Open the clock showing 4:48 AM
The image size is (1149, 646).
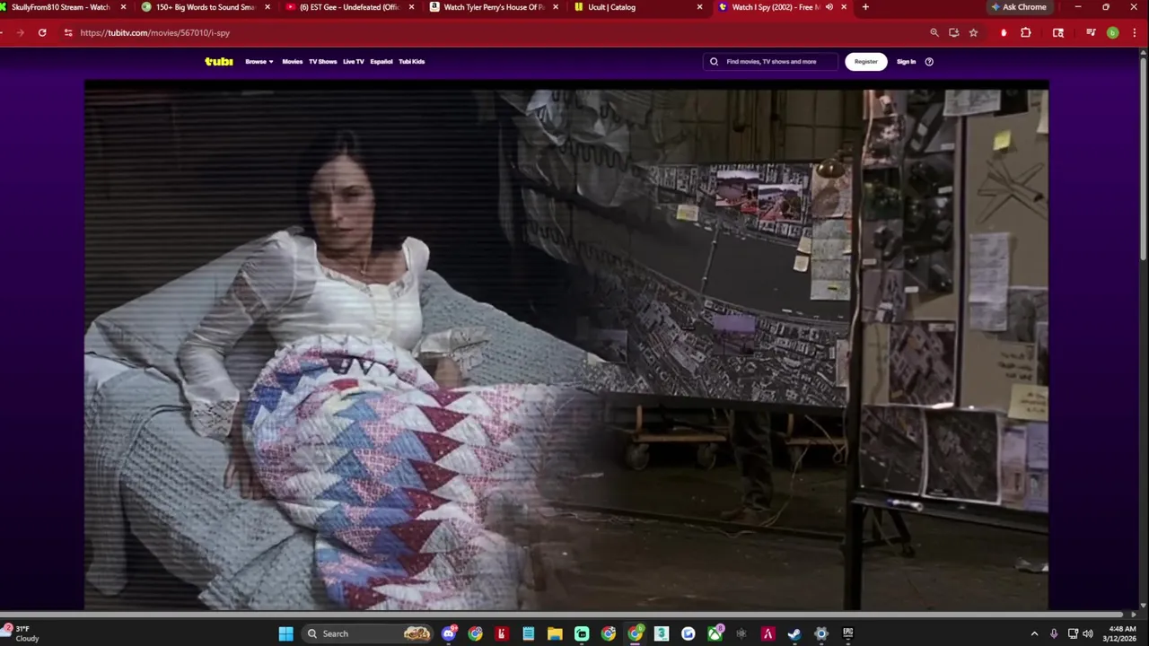(1122, 633)
